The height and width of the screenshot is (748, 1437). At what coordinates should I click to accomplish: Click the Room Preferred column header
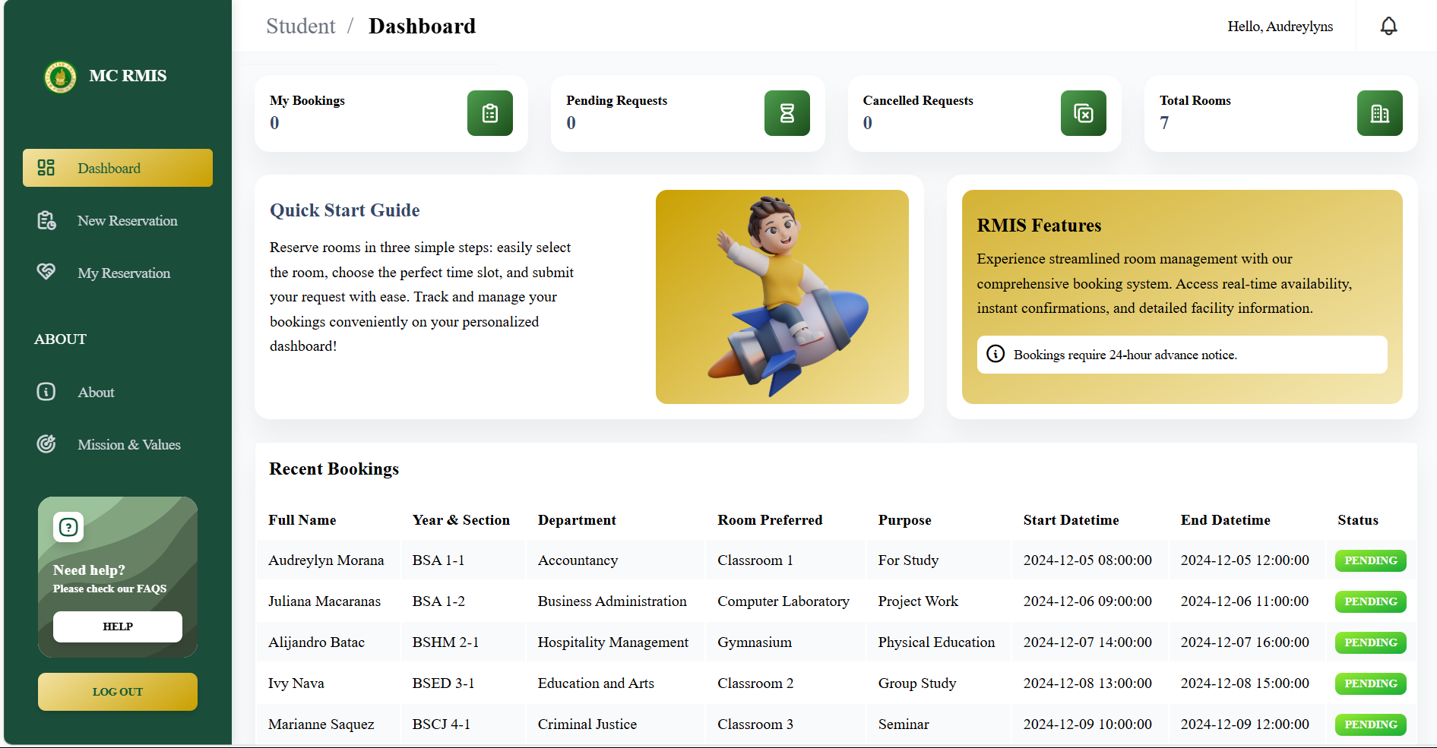[770, 520]
